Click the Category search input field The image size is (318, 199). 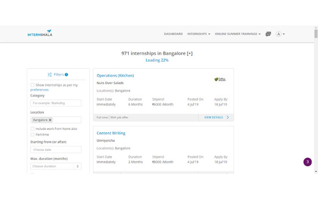(56, 103)
